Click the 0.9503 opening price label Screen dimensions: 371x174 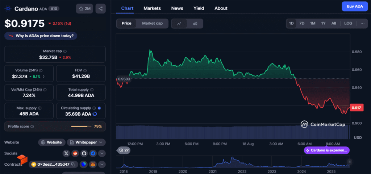tap(123, 79)
